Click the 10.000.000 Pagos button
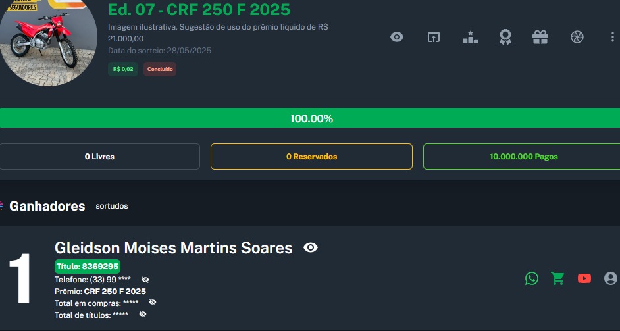620x331 pixels. [x=523, y=157]
